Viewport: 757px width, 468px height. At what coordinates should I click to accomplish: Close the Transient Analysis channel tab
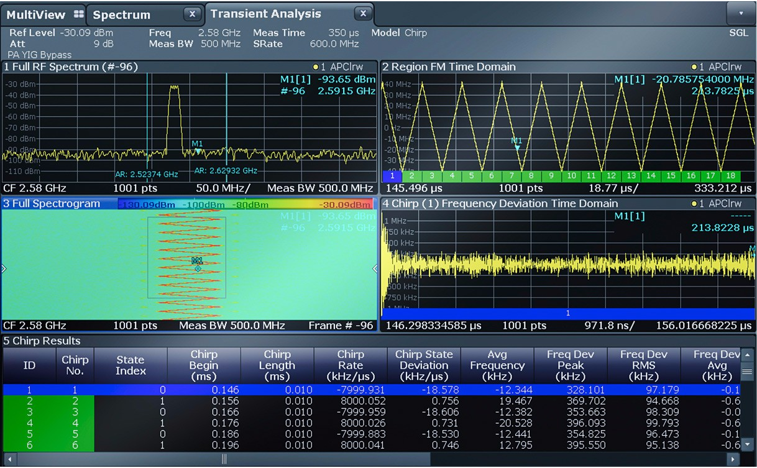tap(363, 13)
